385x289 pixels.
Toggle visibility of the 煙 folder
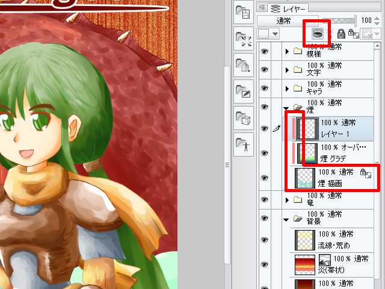click(265, 107)
